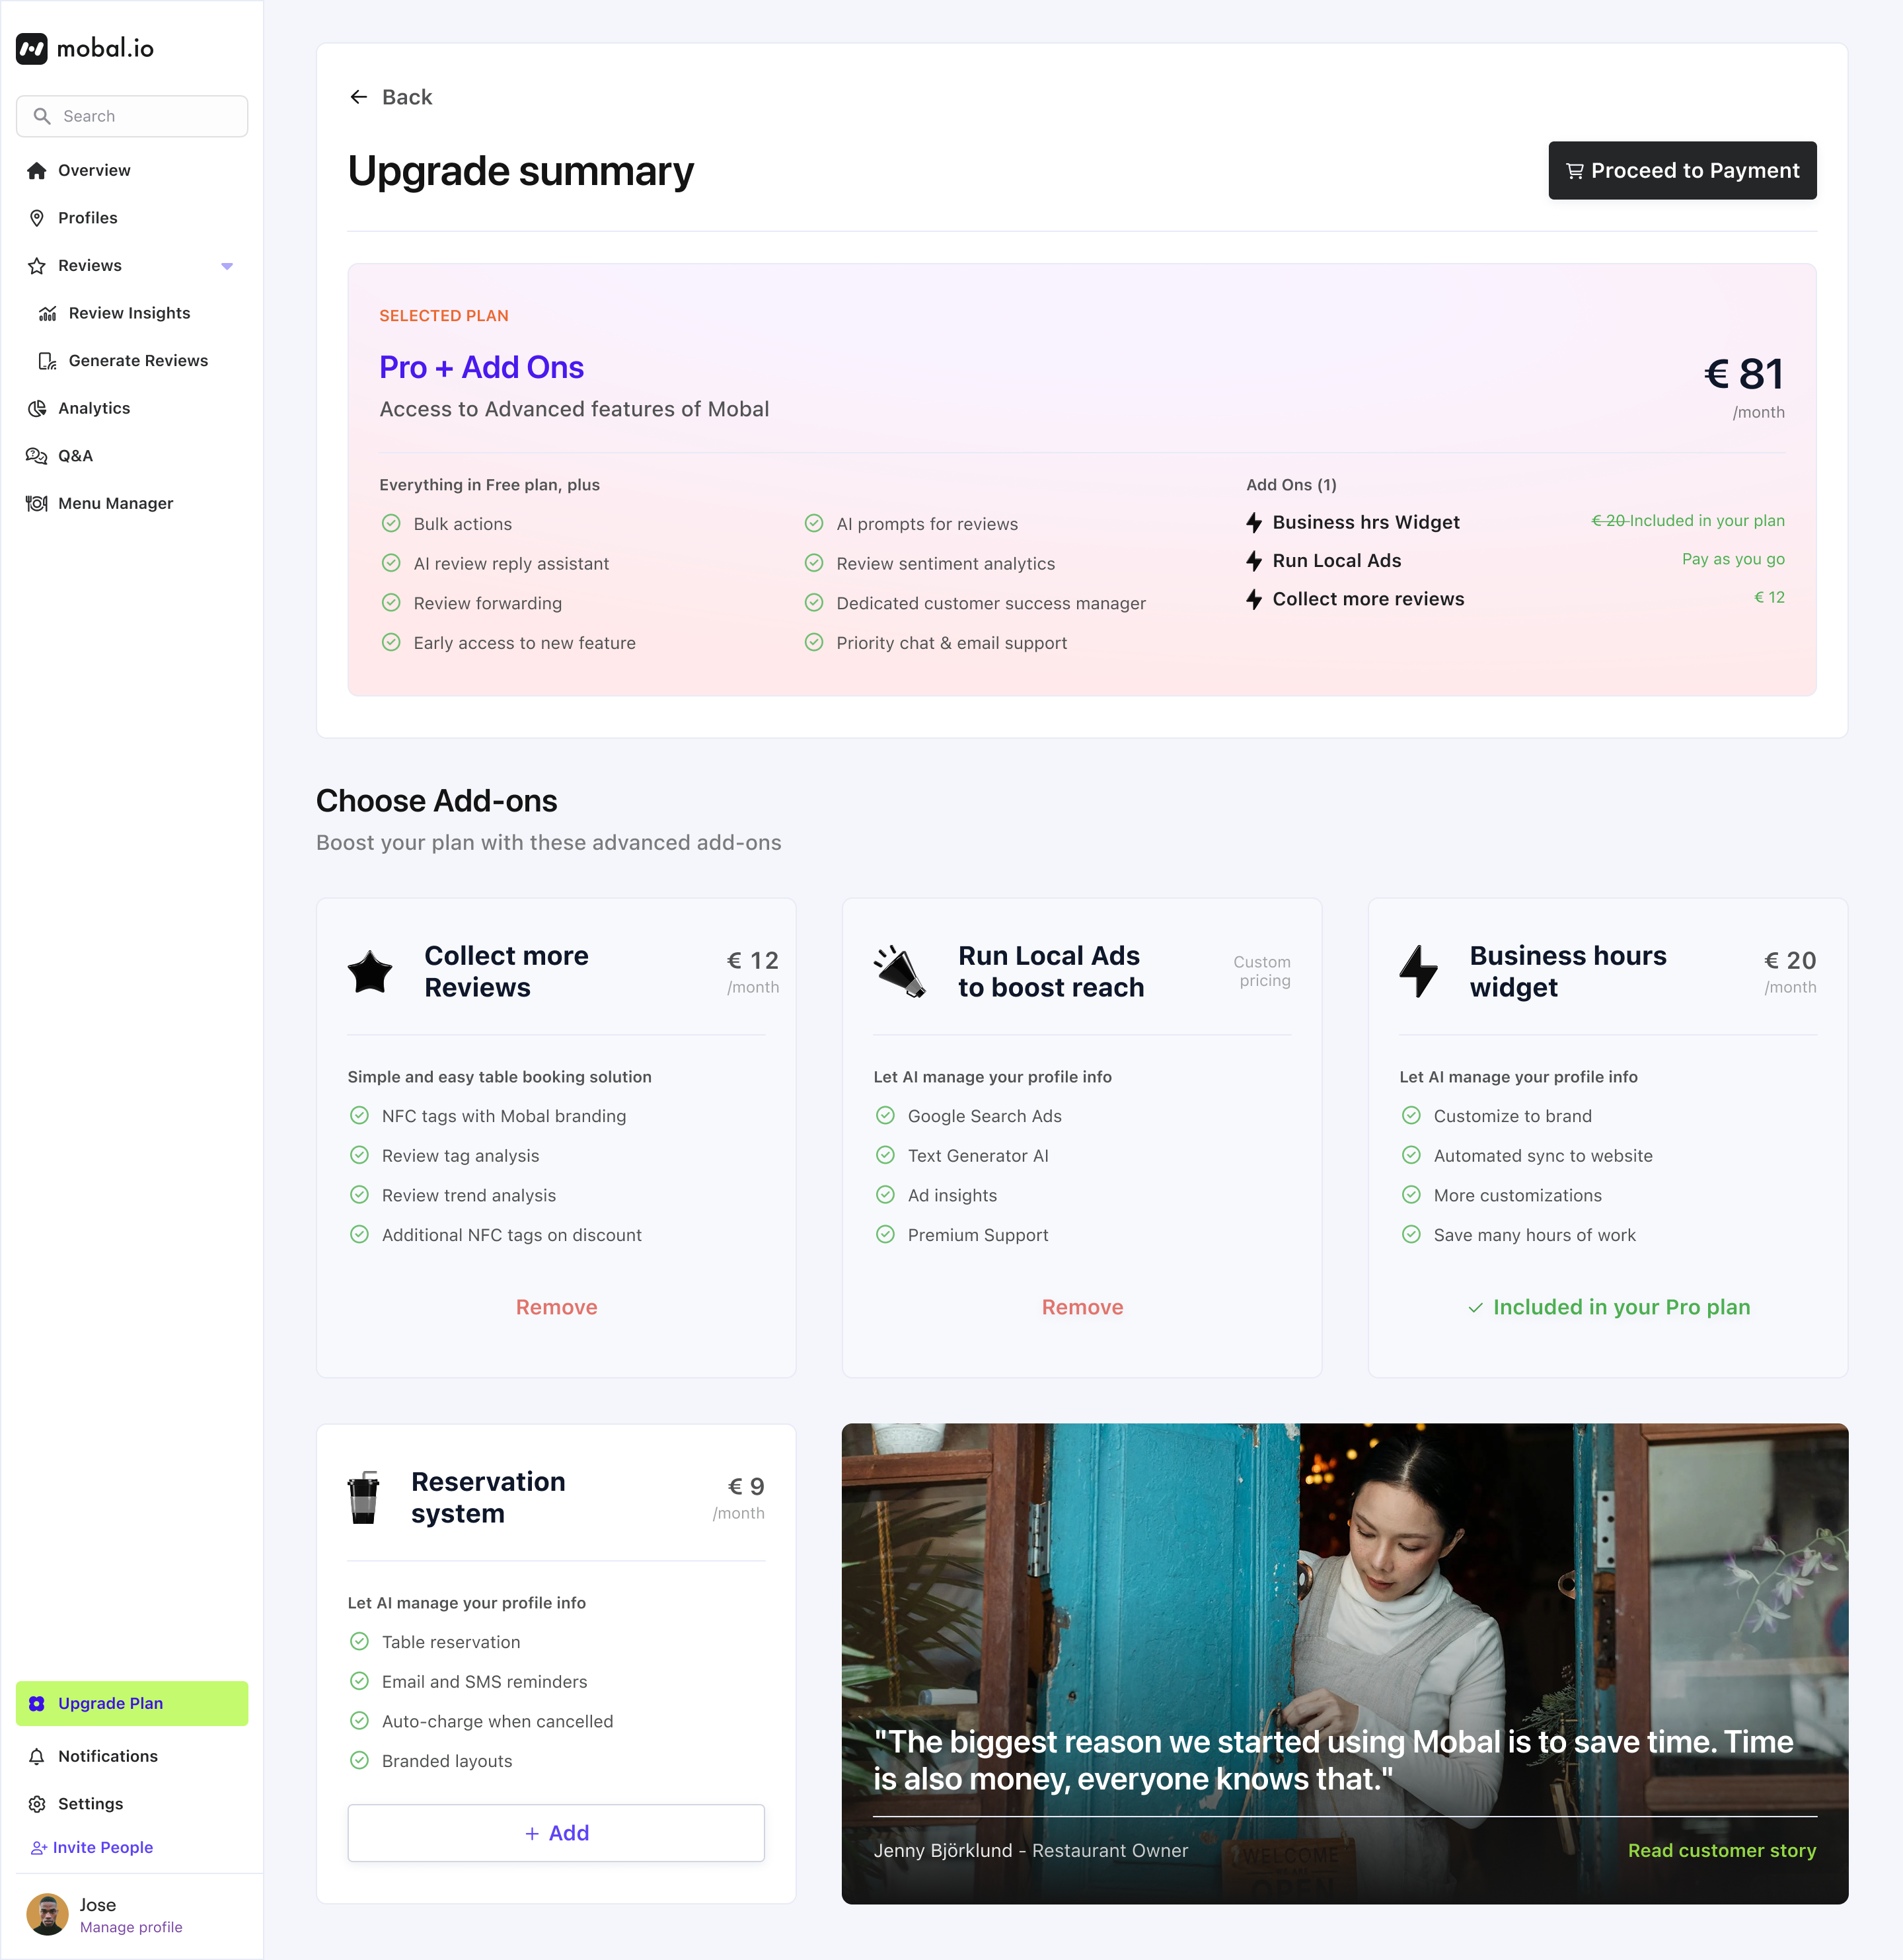Go Back from upgrade summary
This screenshot has width=1903, height=1960.
391,97
